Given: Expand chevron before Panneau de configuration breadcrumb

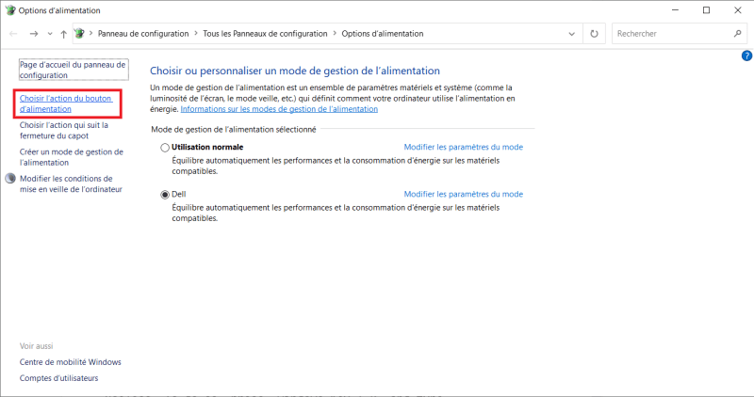Looking at the screenshot, I should (90, 34).
